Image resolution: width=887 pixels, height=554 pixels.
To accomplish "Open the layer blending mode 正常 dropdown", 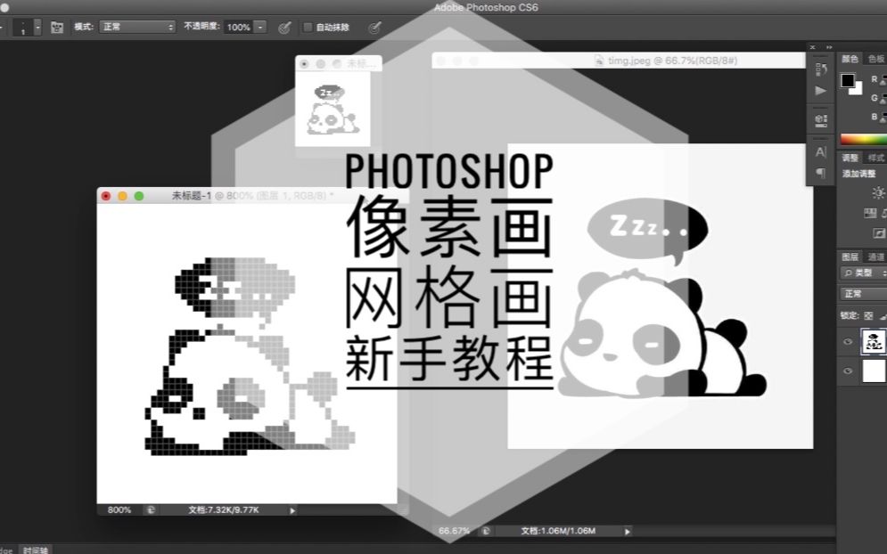I will click(856, 291).
